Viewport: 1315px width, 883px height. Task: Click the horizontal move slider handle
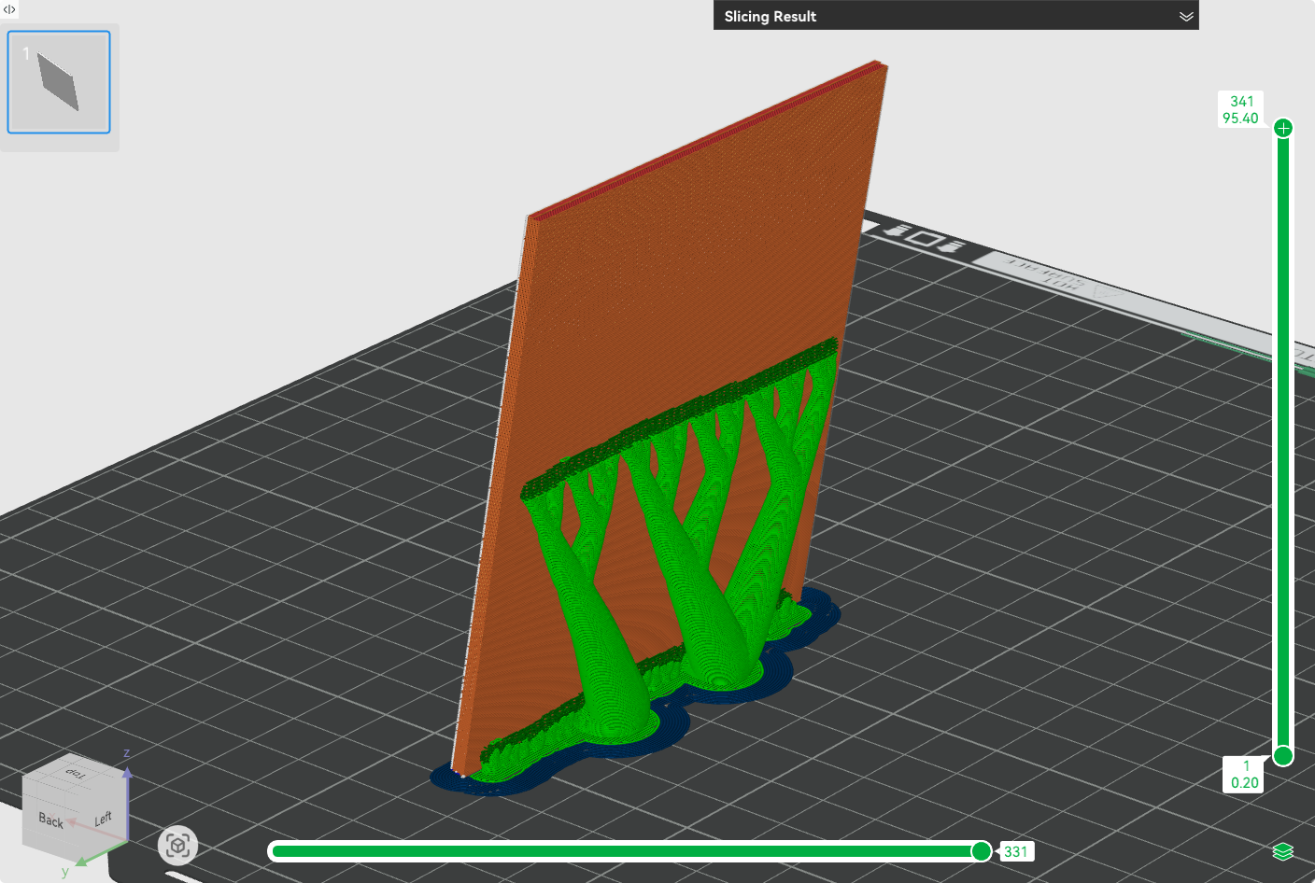981,850
